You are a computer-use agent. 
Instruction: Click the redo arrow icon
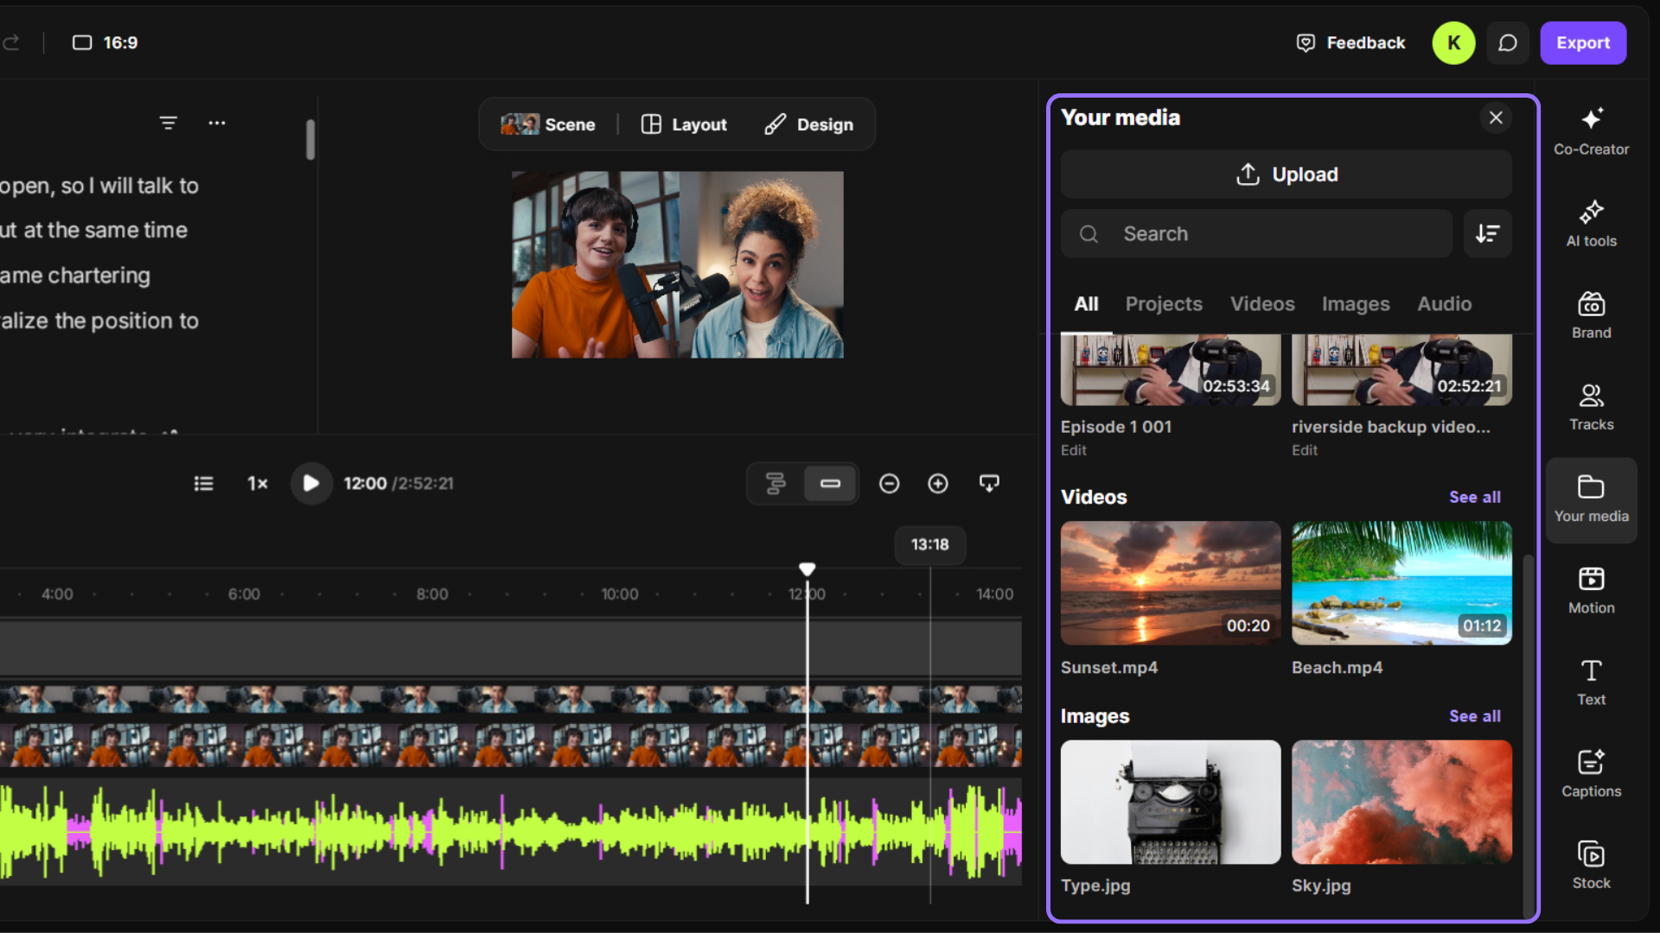(11, 42)
